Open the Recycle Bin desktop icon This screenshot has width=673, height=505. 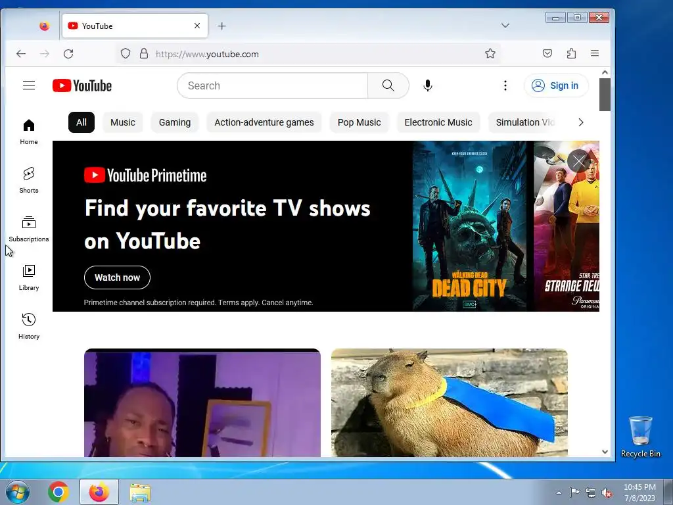click(x=640, y=437)
